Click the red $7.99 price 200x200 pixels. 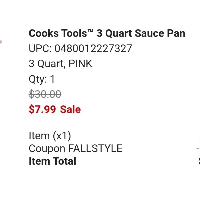click(x=42, y=109)
